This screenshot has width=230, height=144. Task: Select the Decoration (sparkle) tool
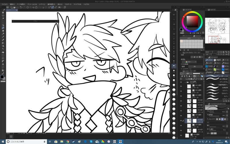tap(3, 49)
